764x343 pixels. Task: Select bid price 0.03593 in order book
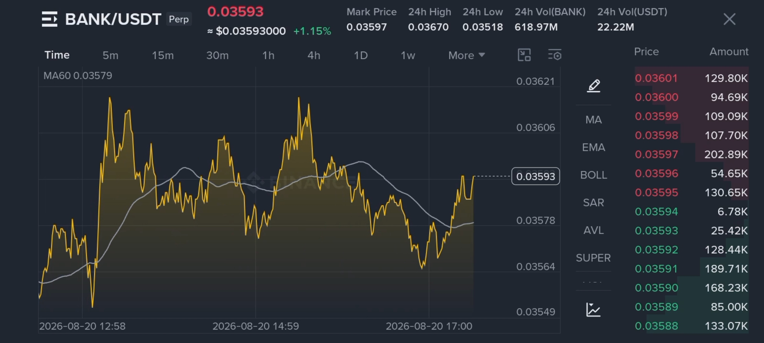coord(656,231)
